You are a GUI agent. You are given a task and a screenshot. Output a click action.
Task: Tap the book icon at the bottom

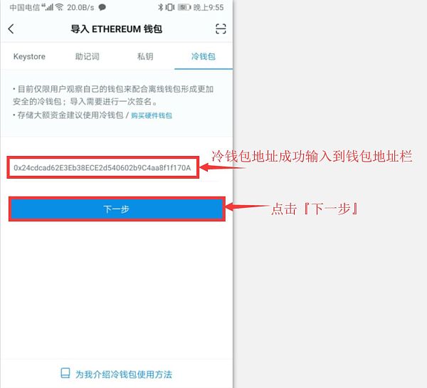(x=65, y=373)
